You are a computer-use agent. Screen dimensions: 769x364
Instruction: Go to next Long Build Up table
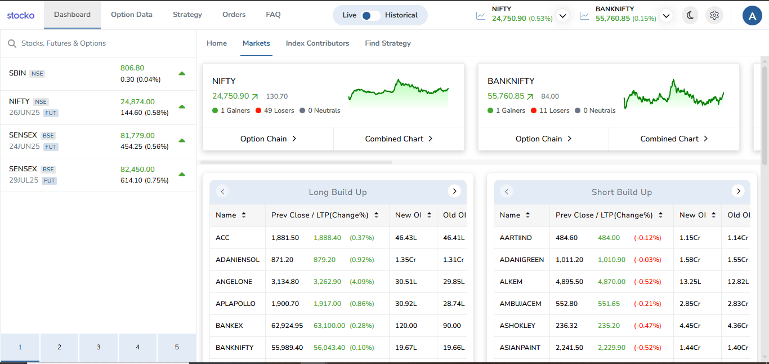click(454, 192)
